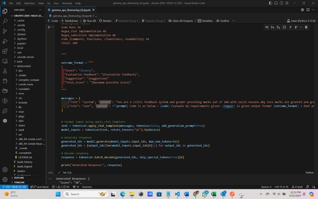This screenshot has width=318, height=199.
Task: Open the Help menu
Action: (x=78, y=3)
